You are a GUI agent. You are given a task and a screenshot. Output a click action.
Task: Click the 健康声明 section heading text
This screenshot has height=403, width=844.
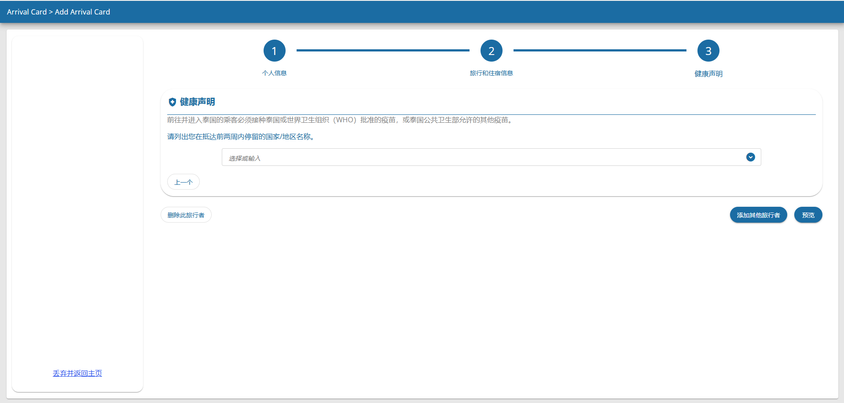(x=197, y=102)
